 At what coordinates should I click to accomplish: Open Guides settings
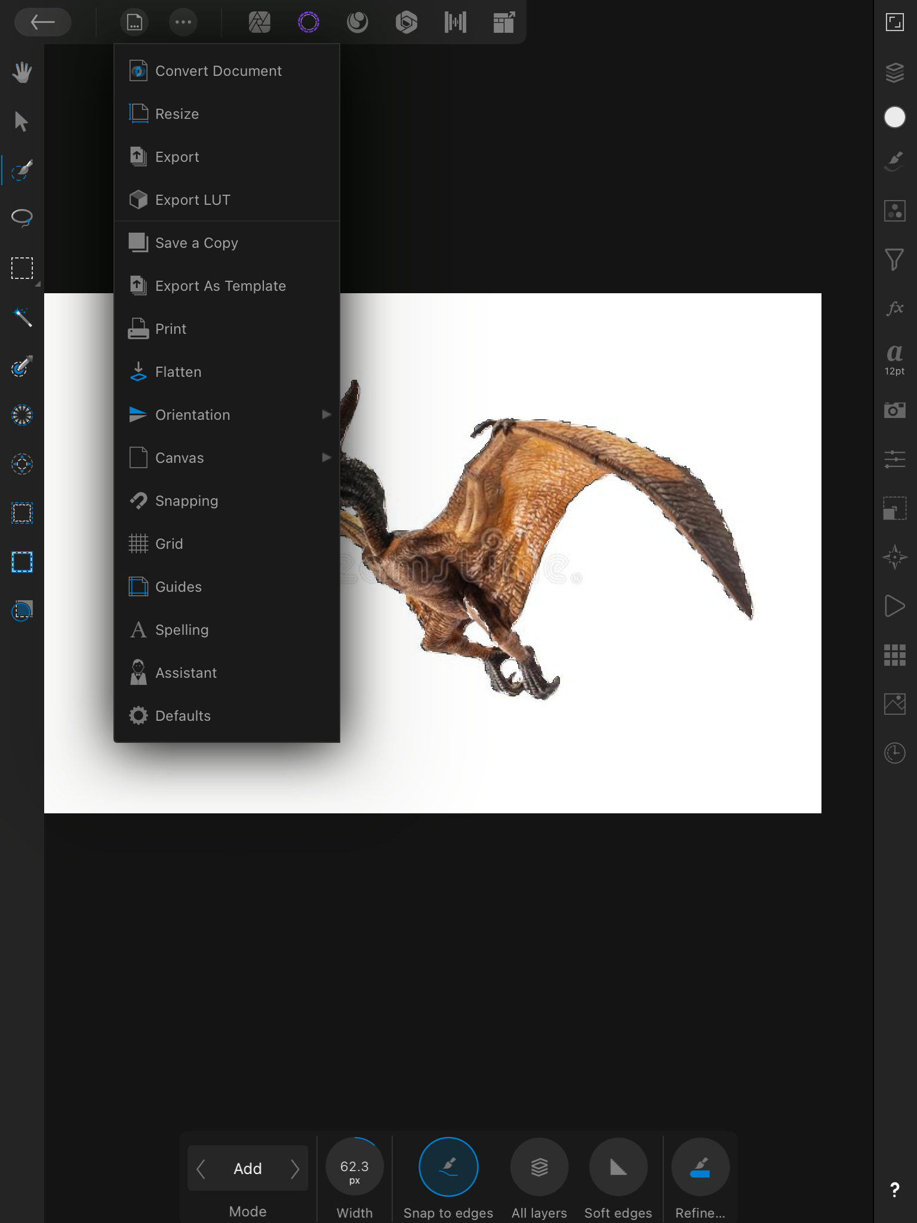[227, 587]
